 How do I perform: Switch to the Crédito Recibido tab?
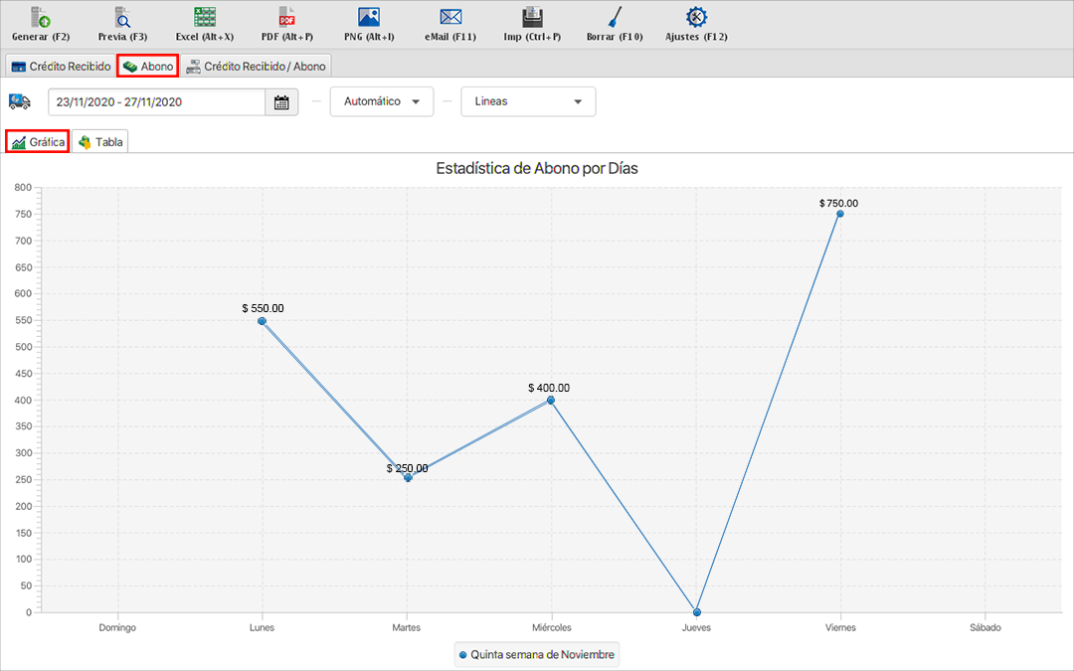tap(60, 67)
